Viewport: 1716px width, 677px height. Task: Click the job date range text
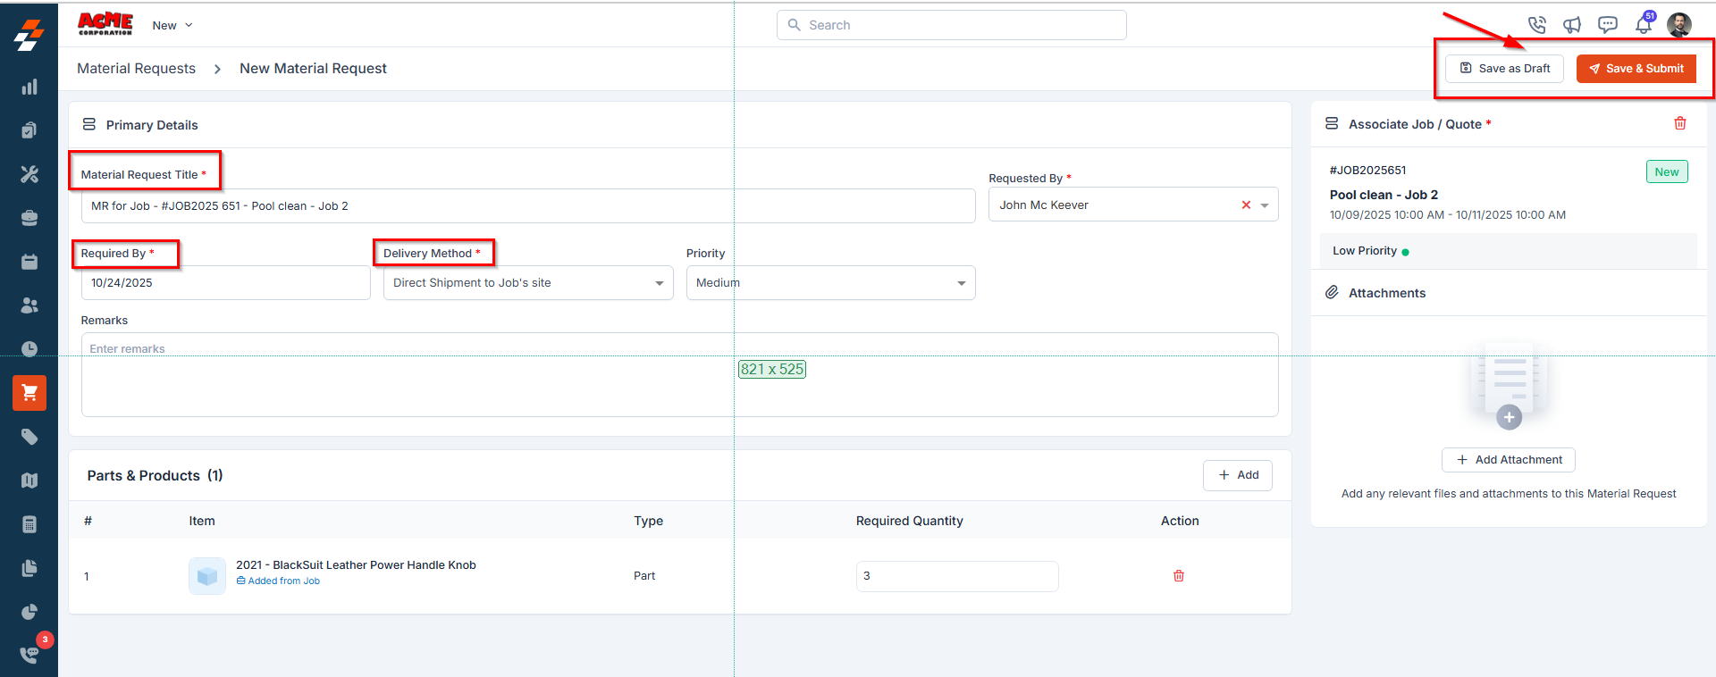(1447, 215)
